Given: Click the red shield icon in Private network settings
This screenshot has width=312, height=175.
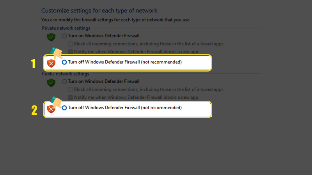Looking at the screenshot, I should (x=51, y=63).
